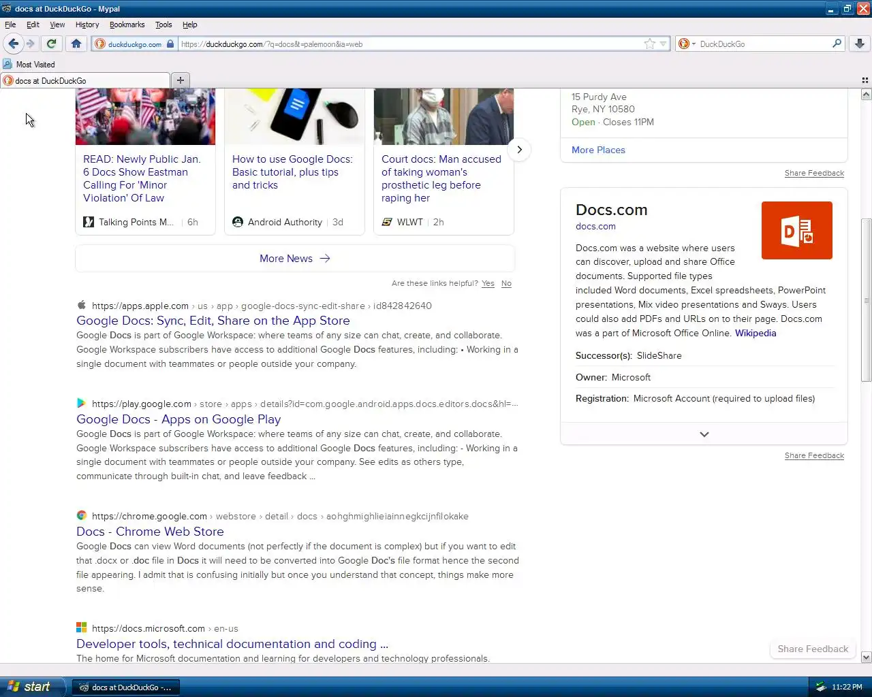
Task: Click the padlock secure connection icon
Action: 170,44
